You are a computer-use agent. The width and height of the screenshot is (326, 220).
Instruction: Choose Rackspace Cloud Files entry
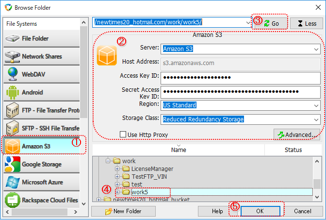click(x=42, y=200)
